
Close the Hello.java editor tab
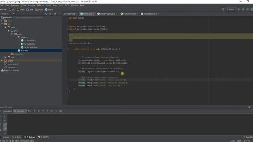pos(94,14)
